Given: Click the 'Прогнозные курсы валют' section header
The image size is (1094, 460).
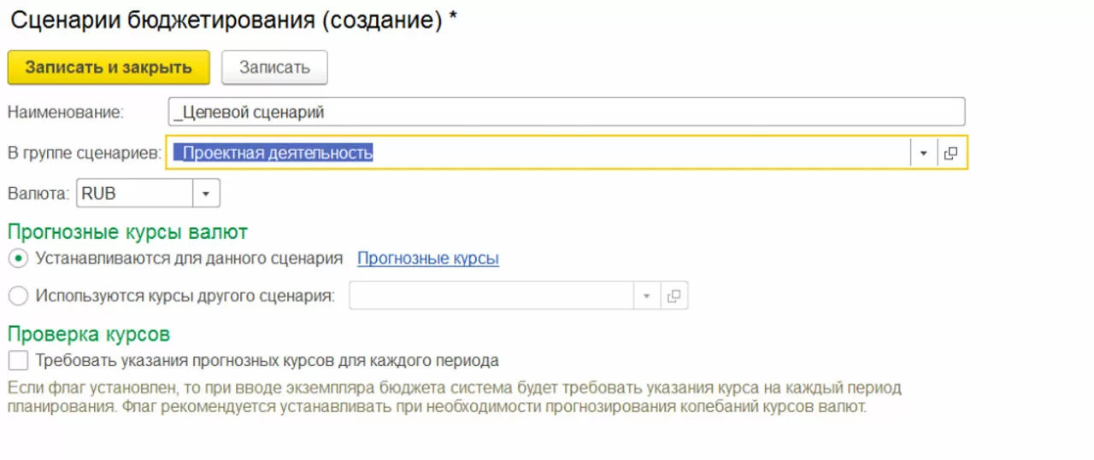Looking at the screenshot, I should coord(127,231).
